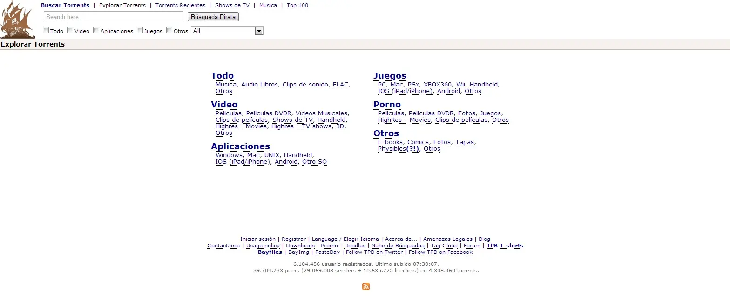Image resolution: width=730 pixels, height=299 pixels.
Task: Open the 3D video subcategory
Action: [340, 126]
